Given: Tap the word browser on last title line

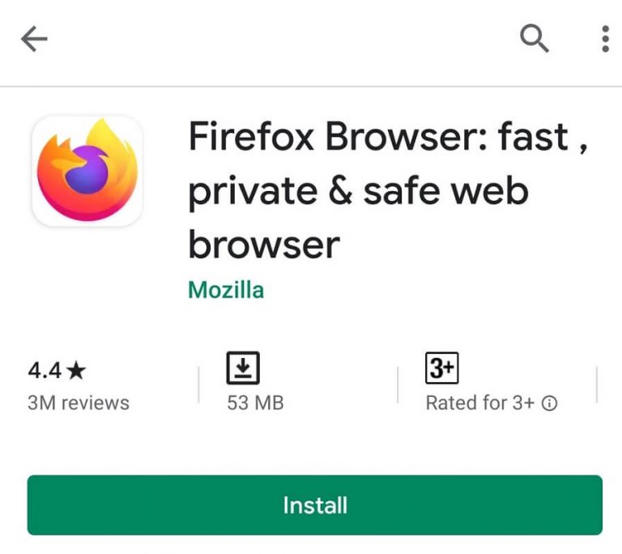Looking at the screenshot, I should pyautogui.click(x=264, y=245).
